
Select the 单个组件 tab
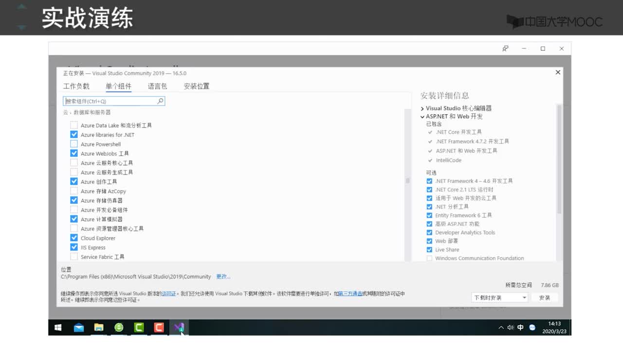tap(119, 86)
